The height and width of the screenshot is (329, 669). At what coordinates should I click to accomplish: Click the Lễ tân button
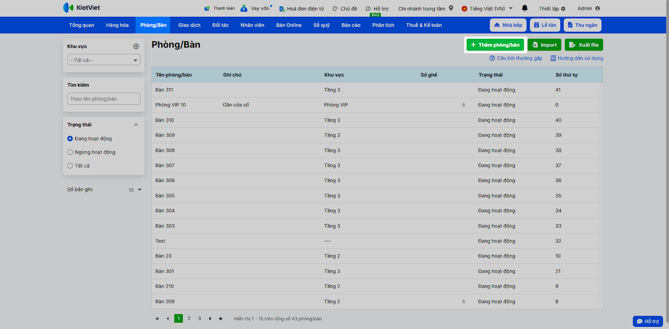pyautogui.click(x=545, y=25)
